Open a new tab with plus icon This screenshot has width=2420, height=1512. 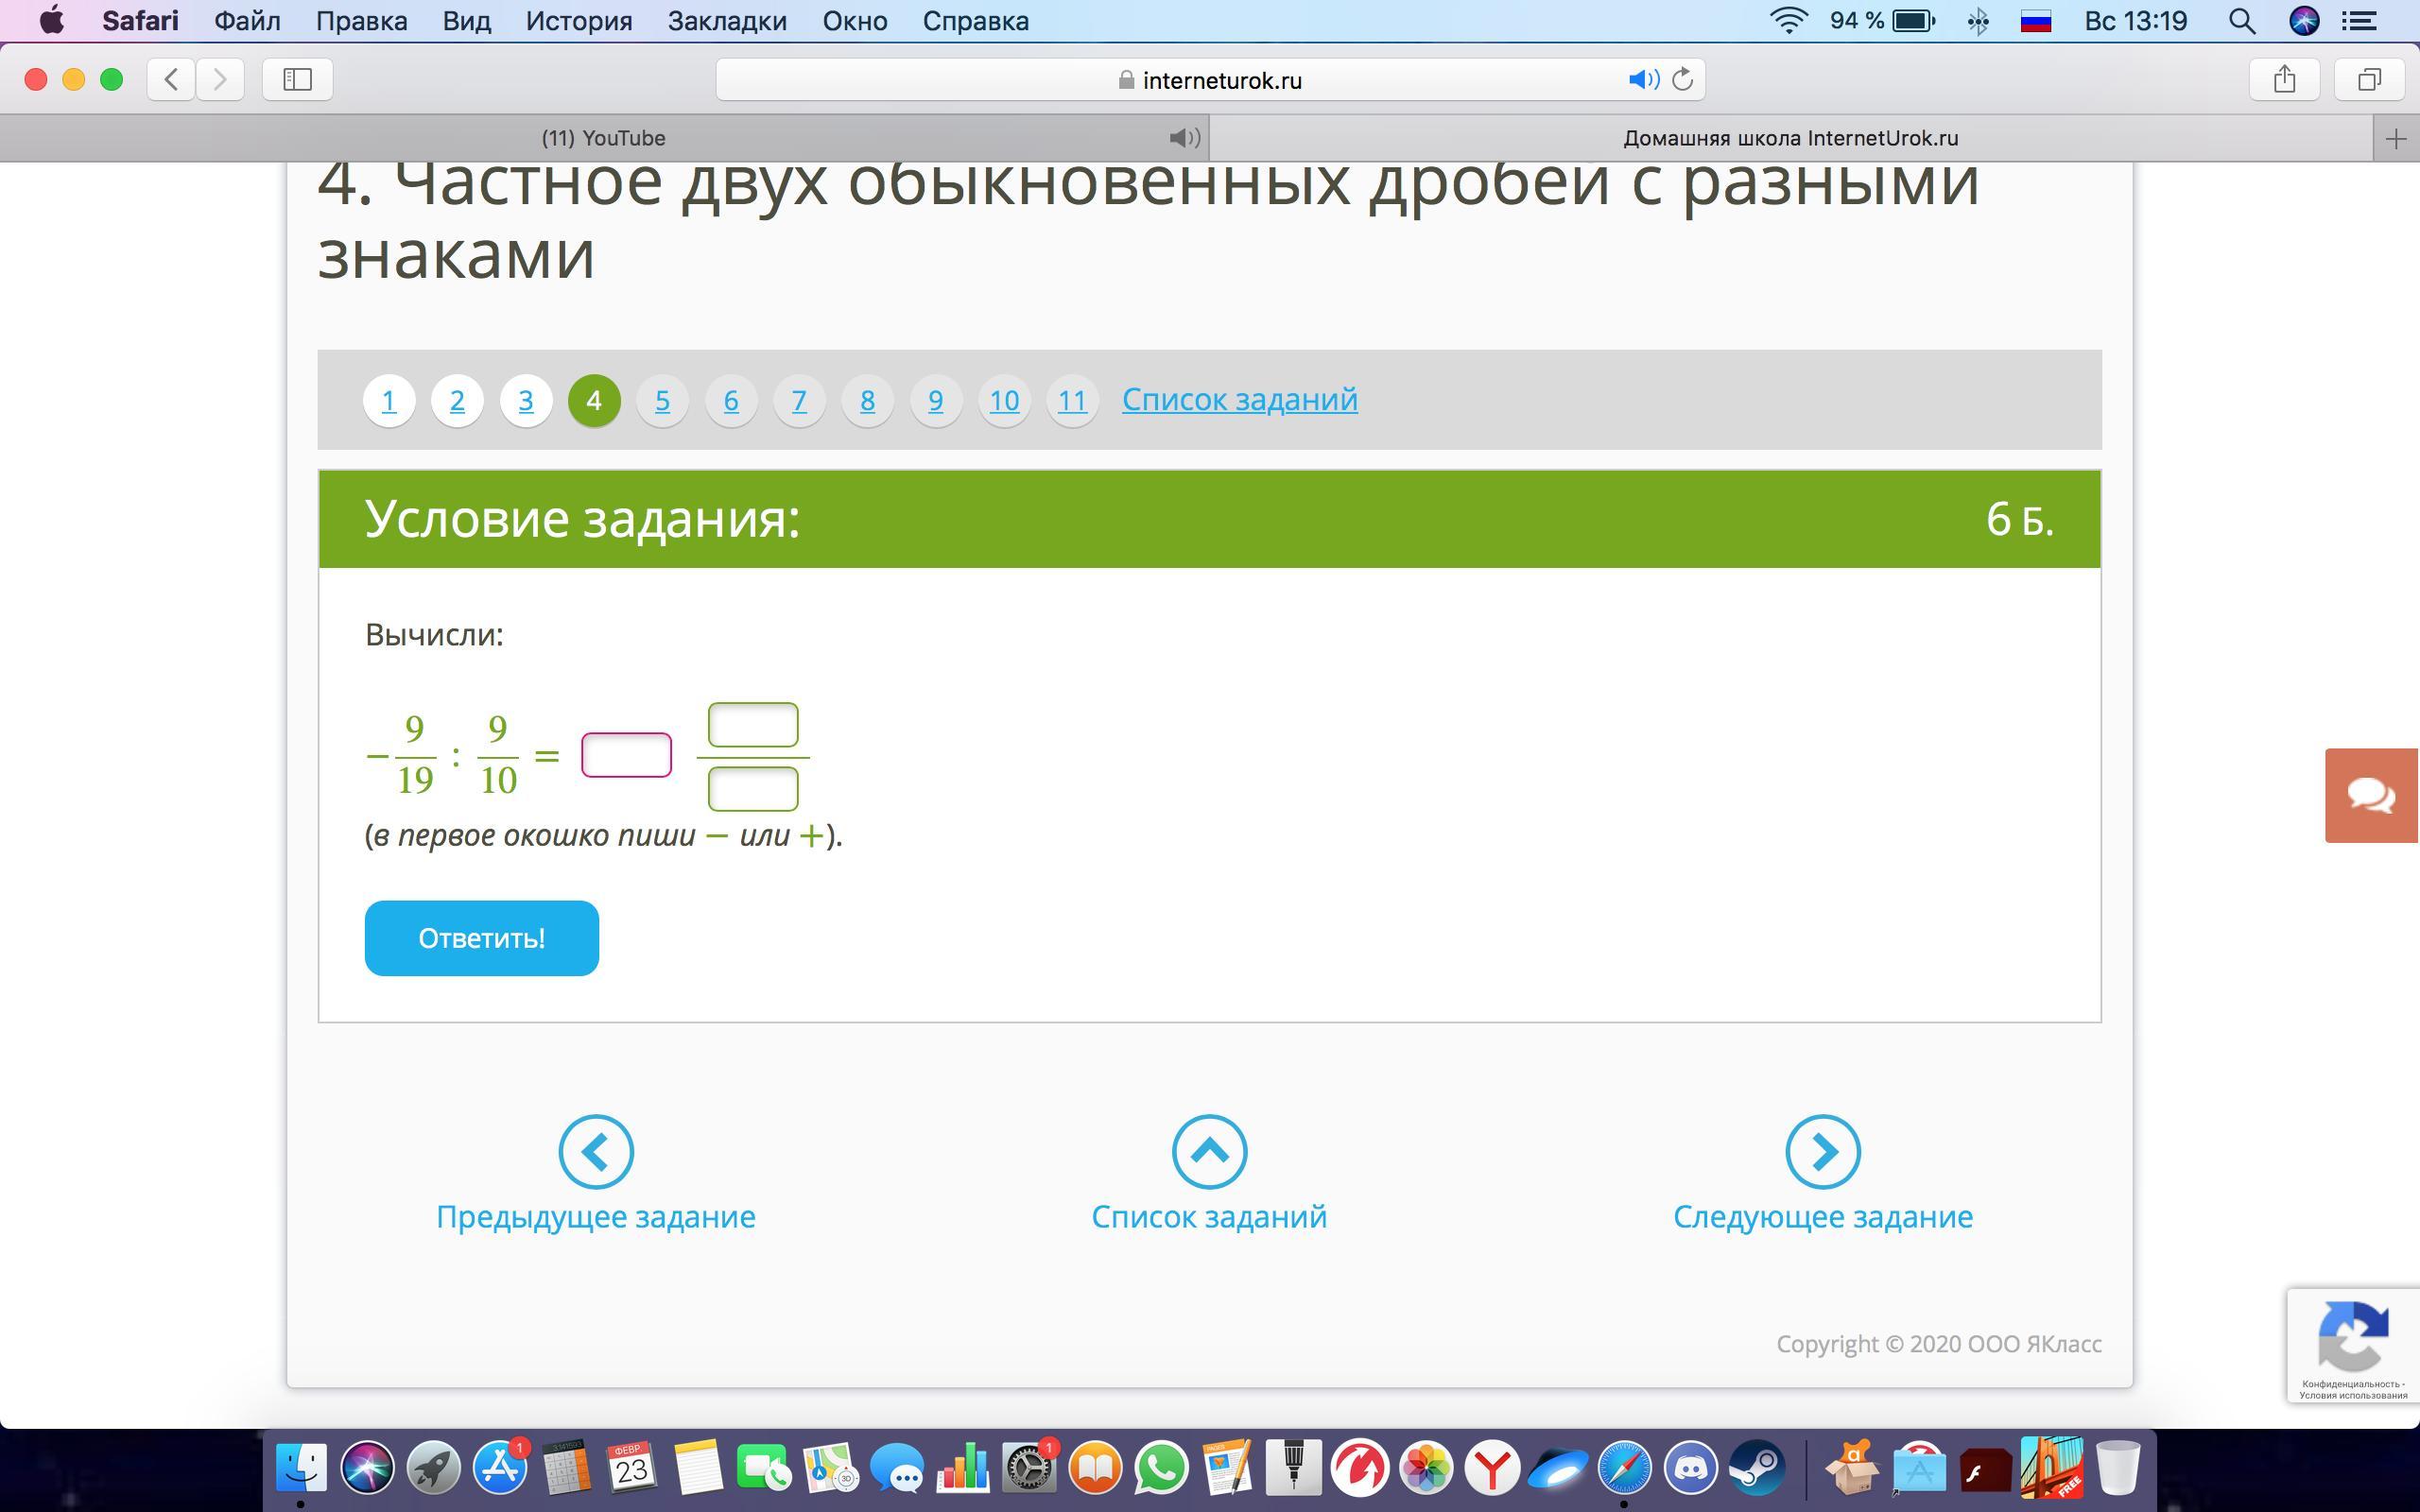pos(2395,138)
